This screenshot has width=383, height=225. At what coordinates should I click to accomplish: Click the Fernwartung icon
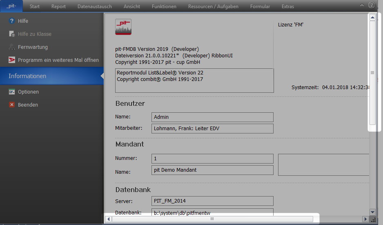[12, 47]
